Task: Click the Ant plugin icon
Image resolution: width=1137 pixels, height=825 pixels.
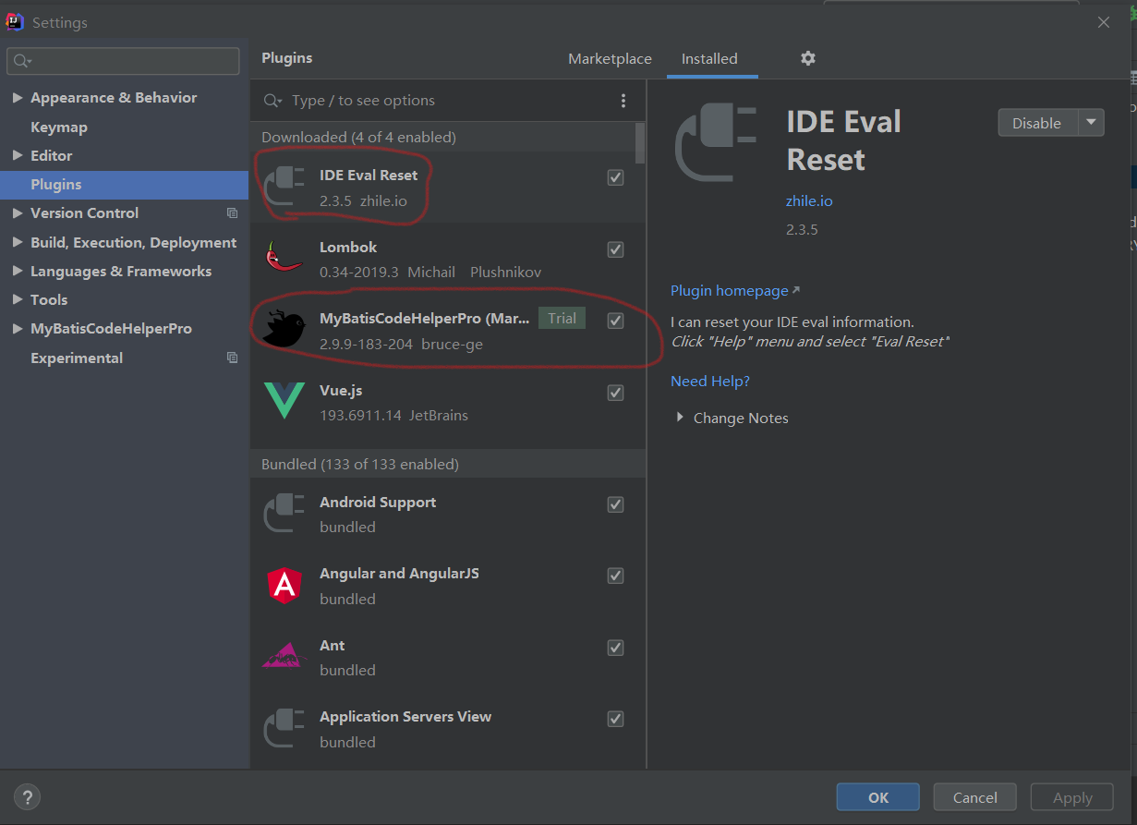Action: [x=284, y=656]
